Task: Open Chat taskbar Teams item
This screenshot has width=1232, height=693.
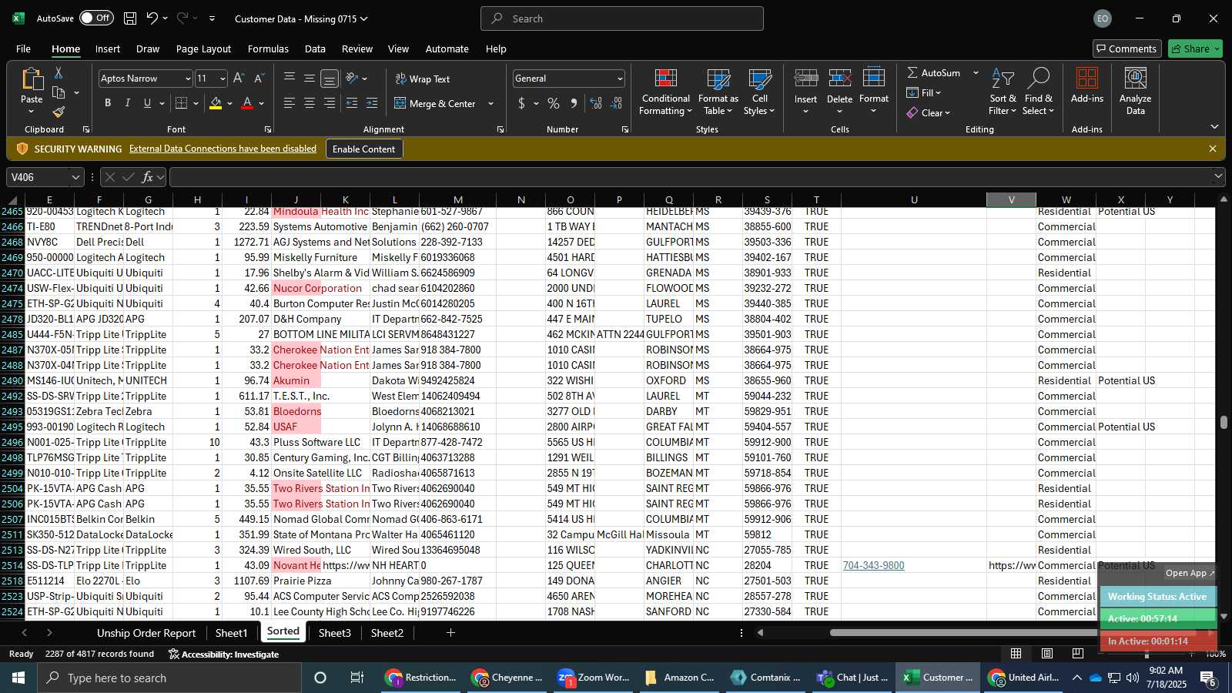Action: pos(852,678)
